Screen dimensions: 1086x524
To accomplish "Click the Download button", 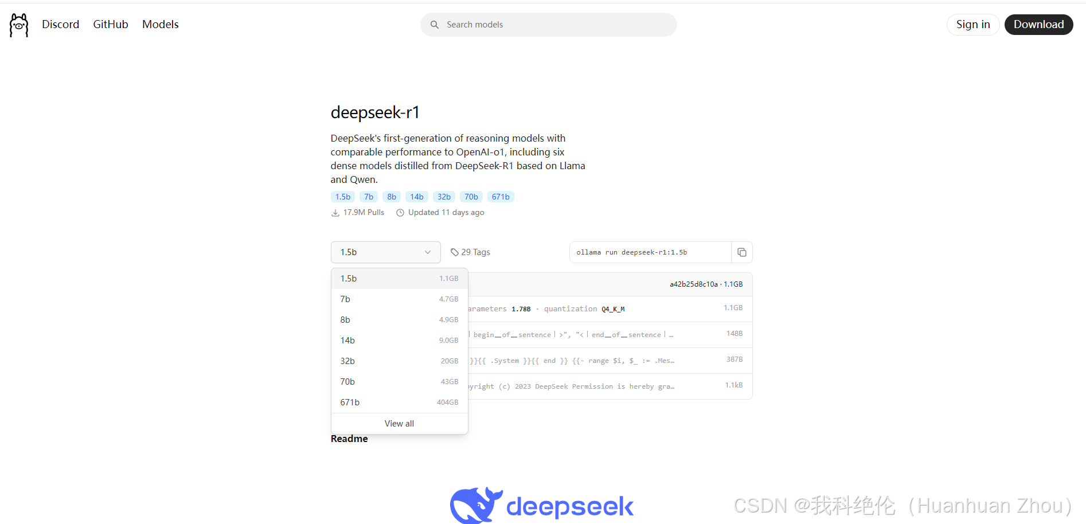I will [x=1038, y=25].
